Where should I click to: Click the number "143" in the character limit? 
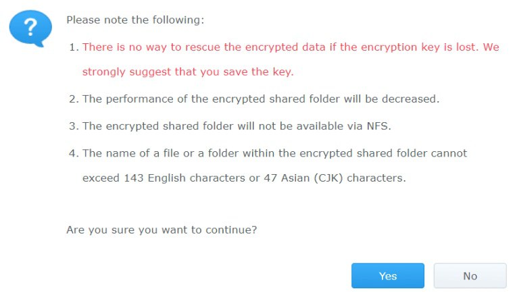tap(134, 179)
